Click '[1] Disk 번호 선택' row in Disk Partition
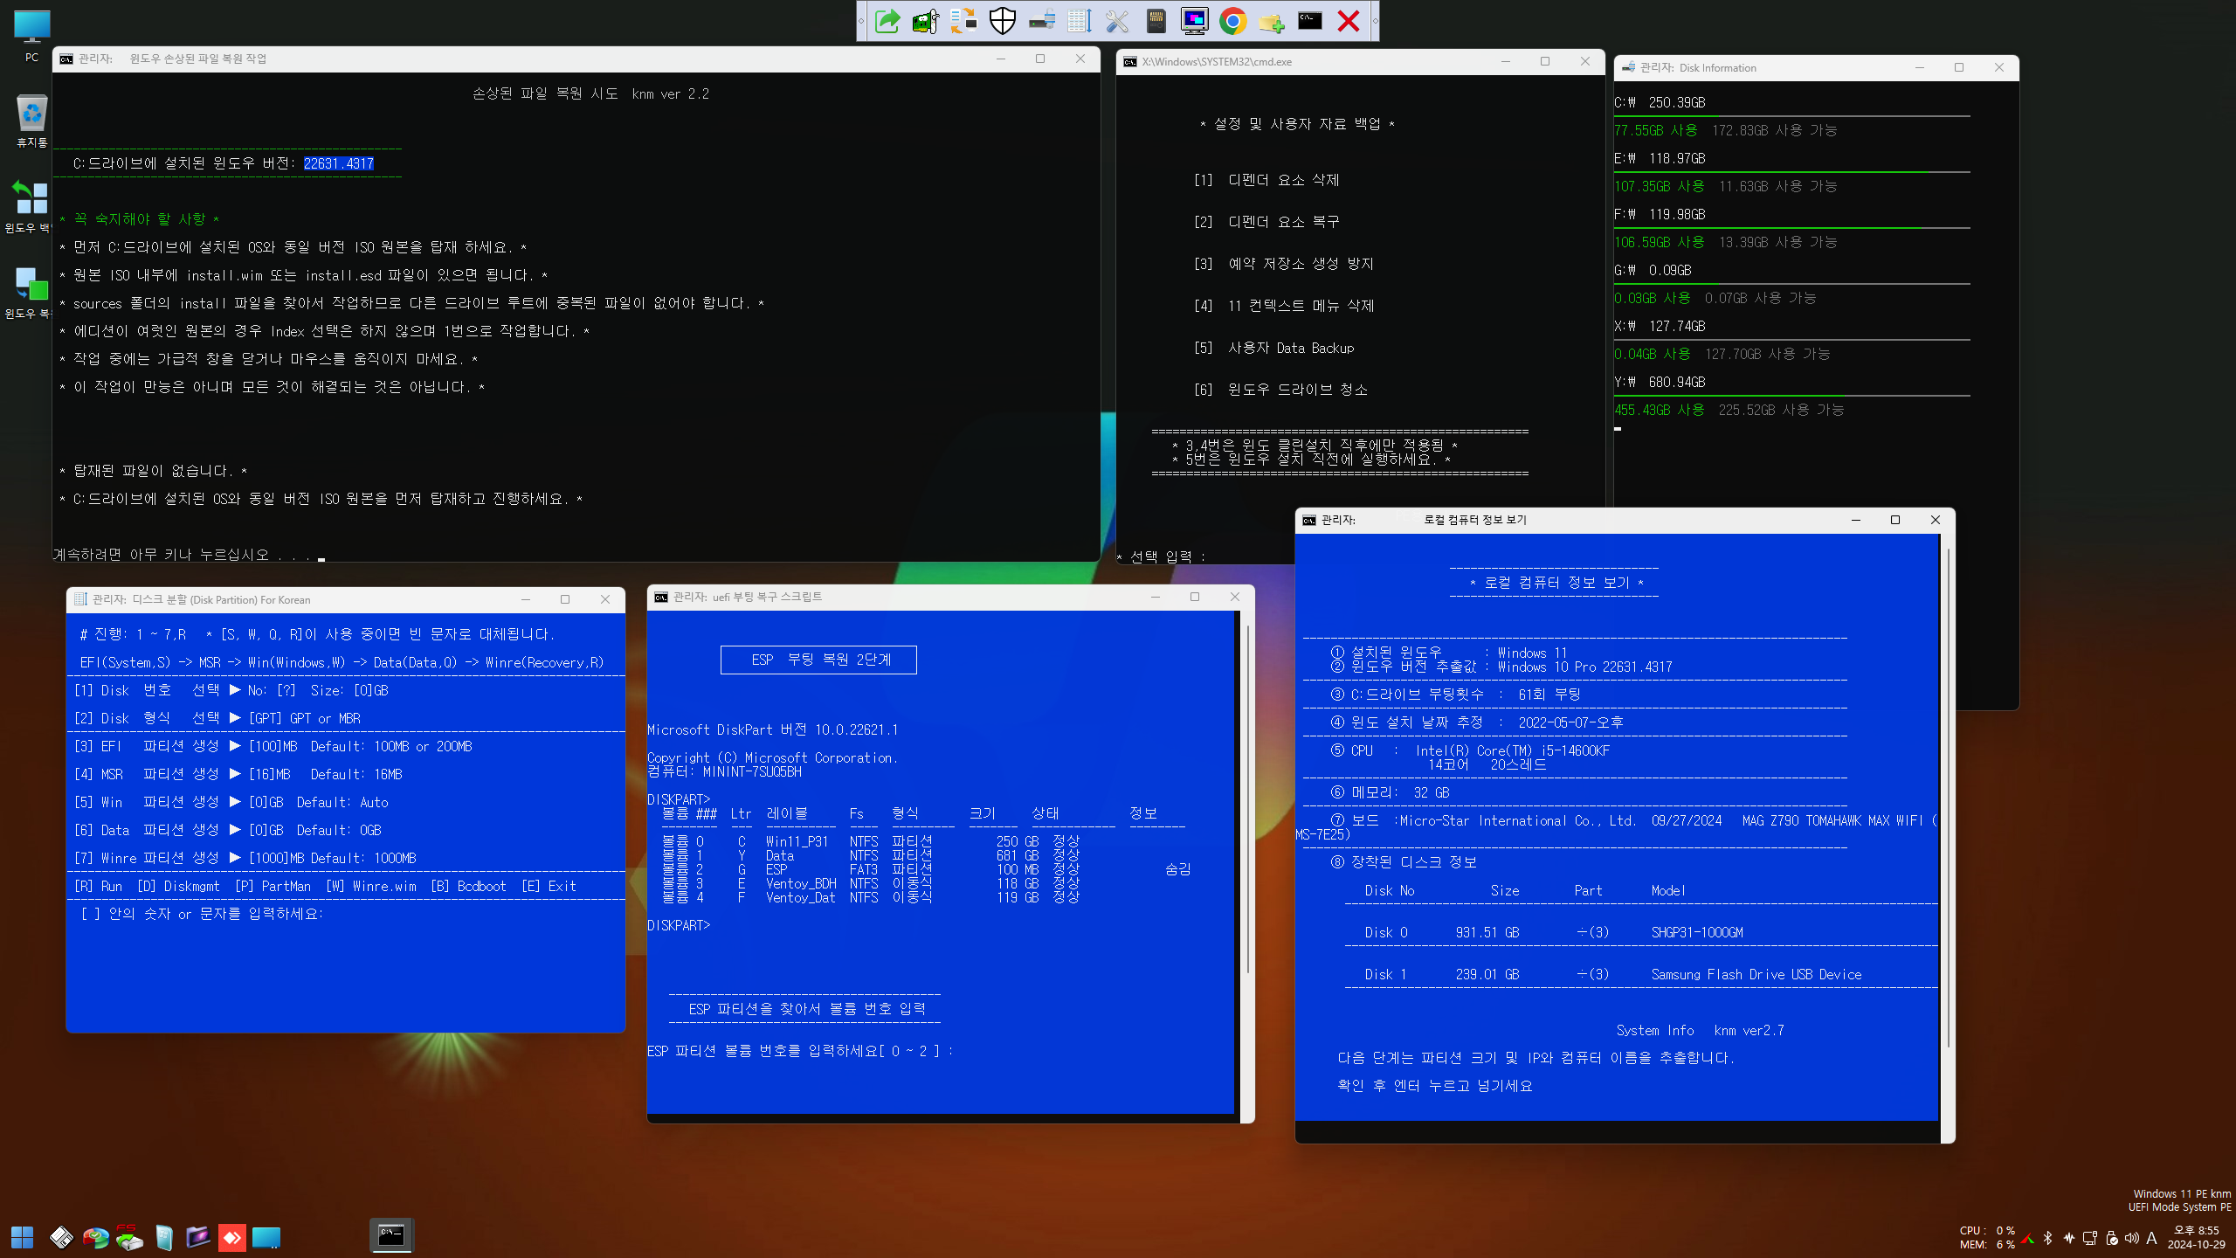The image size is (2236, 1258). pos(231,690)
